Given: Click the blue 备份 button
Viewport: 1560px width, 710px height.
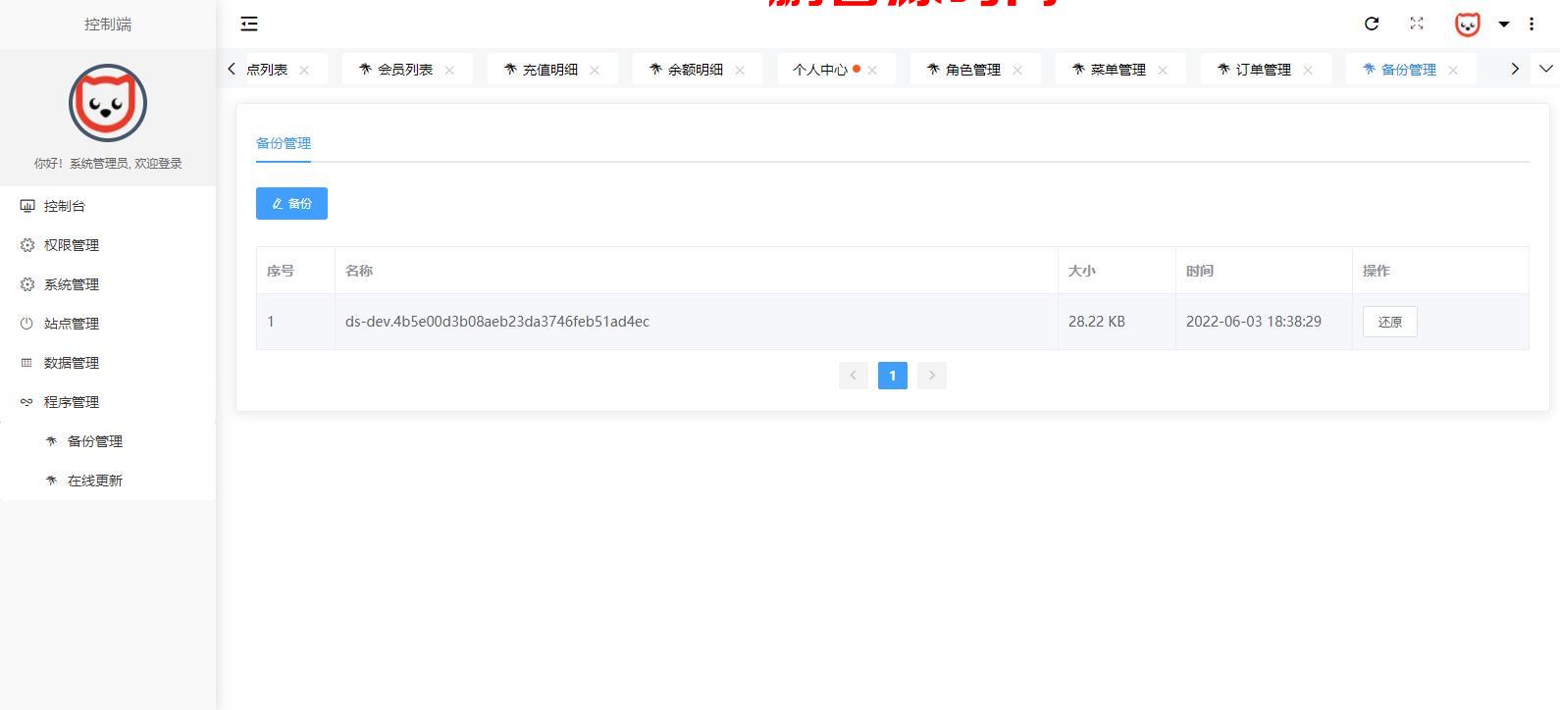Looking at the screenshot, I should (291, 203).
